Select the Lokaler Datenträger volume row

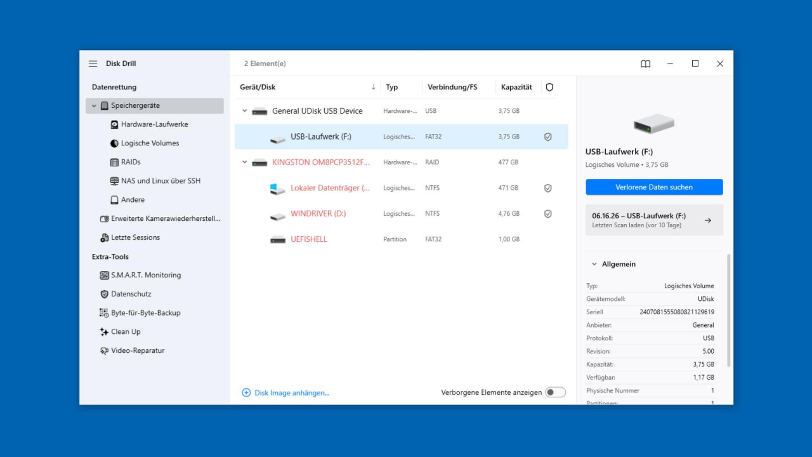[401, 188]
